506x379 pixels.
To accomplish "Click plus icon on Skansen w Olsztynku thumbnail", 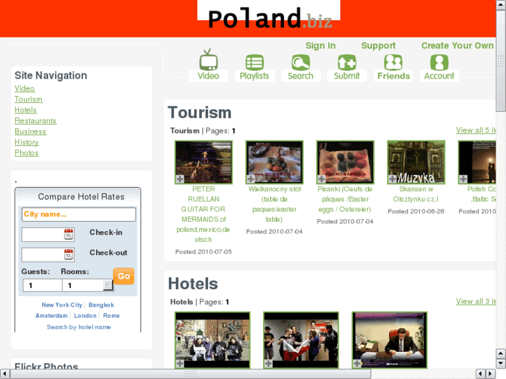I will pos(393,179).
